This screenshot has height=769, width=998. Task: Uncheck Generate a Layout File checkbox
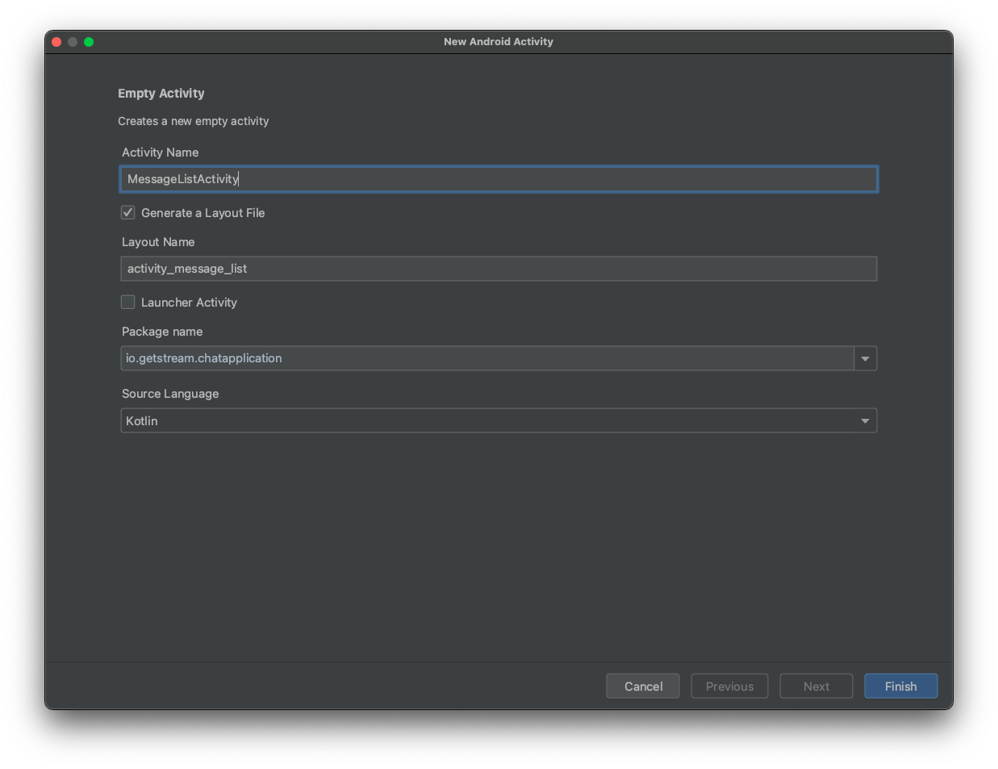click(128, 213)
